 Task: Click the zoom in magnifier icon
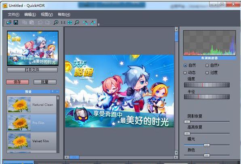56,22
